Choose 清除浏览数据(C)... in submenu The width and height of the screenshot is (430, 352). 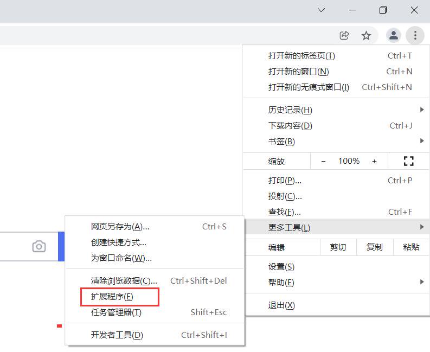click(x=155, y=280)
